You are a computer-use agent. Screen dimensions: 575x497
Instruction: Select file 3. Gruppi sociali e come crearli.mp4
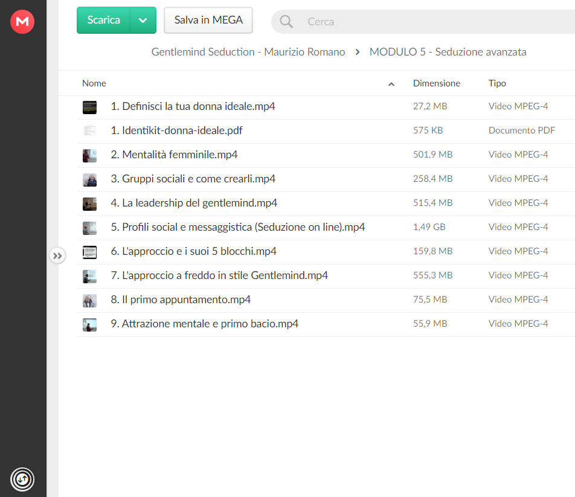[193, 179]
